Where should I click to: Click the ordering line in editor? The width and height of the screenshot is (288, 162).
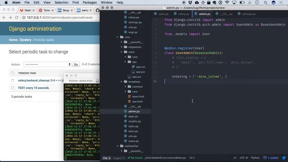point(199,76)
